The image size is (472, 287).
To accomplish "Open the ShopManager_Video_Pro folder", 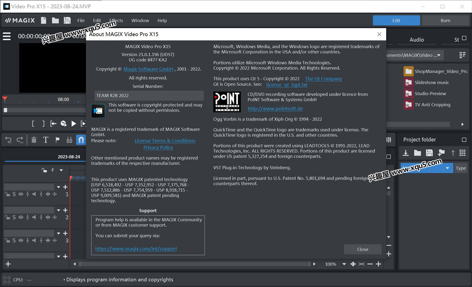I will (436, 72).
